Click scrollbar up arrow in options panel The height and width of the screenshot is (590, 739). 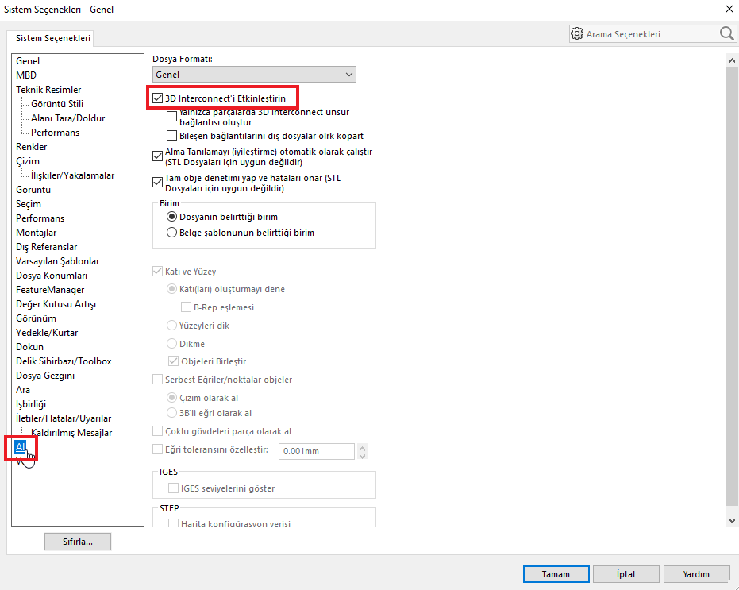(x=732, y=61)
